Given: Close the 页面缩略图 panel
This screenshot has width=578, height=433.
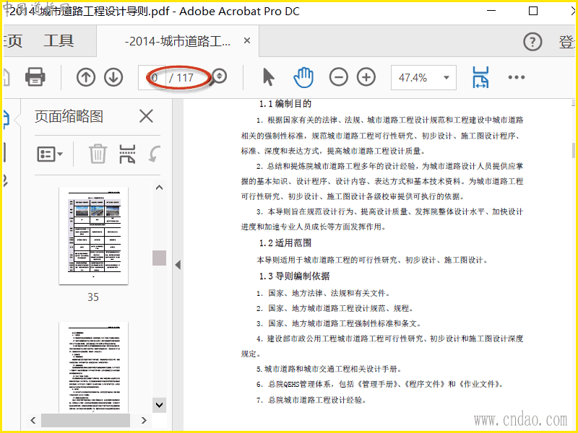Looking at the screenshot, I should click(146, 116).
